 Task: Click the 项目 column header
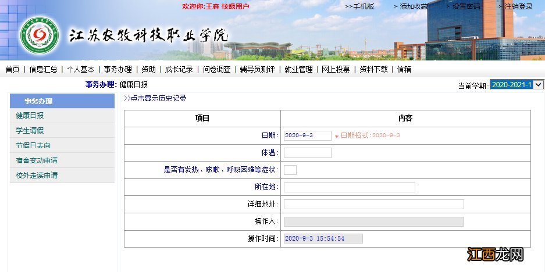pyautogui.click(x=202, y=119)
